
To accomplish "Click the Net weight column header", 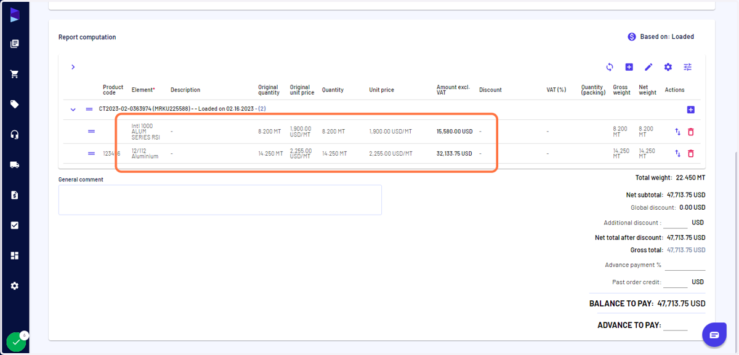I will click(x=648, y=90).
